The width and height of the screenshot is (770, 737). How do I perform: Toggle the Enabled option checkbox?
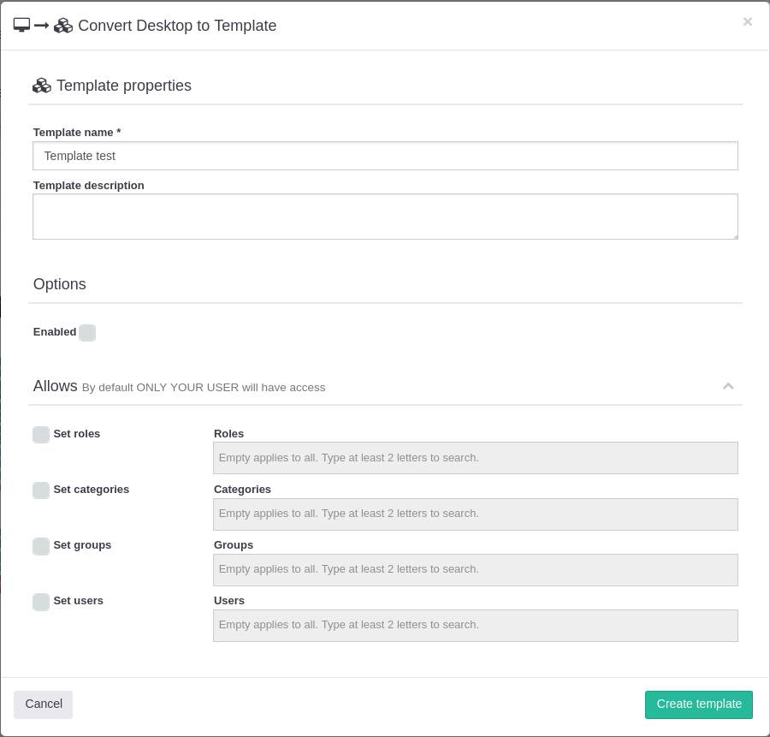(x=87, y=333)
